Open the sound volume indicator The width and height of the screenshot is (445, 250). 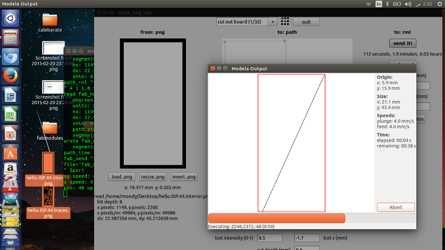408,4
